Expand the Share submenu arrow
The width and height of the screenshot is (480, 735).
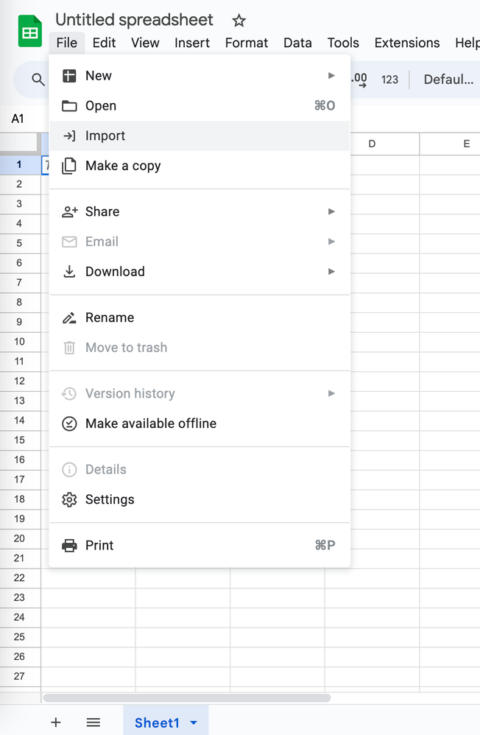click(331, 211)
